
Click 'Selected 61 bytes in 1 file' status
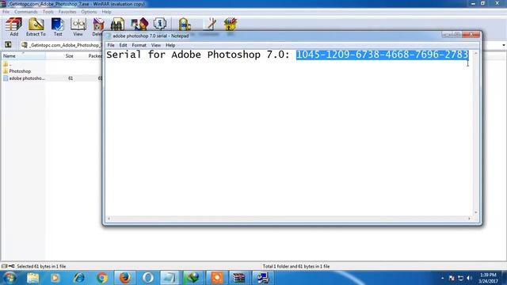click(41, 266)
